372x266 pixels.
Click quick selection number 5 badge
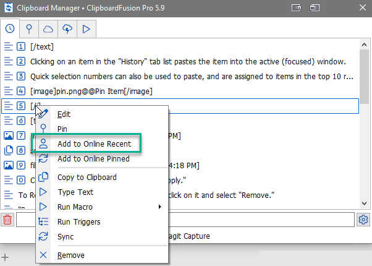click(x=21, y=106)
